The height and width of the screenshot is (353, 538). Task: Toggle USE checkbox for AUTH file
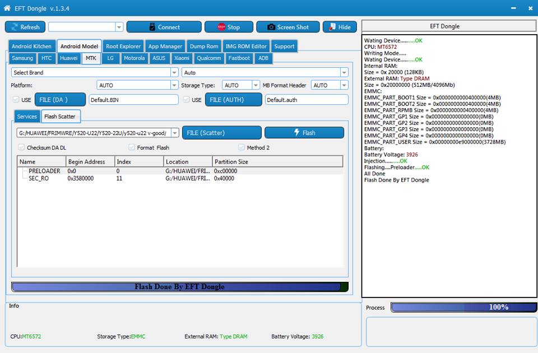tap(186, 100)
